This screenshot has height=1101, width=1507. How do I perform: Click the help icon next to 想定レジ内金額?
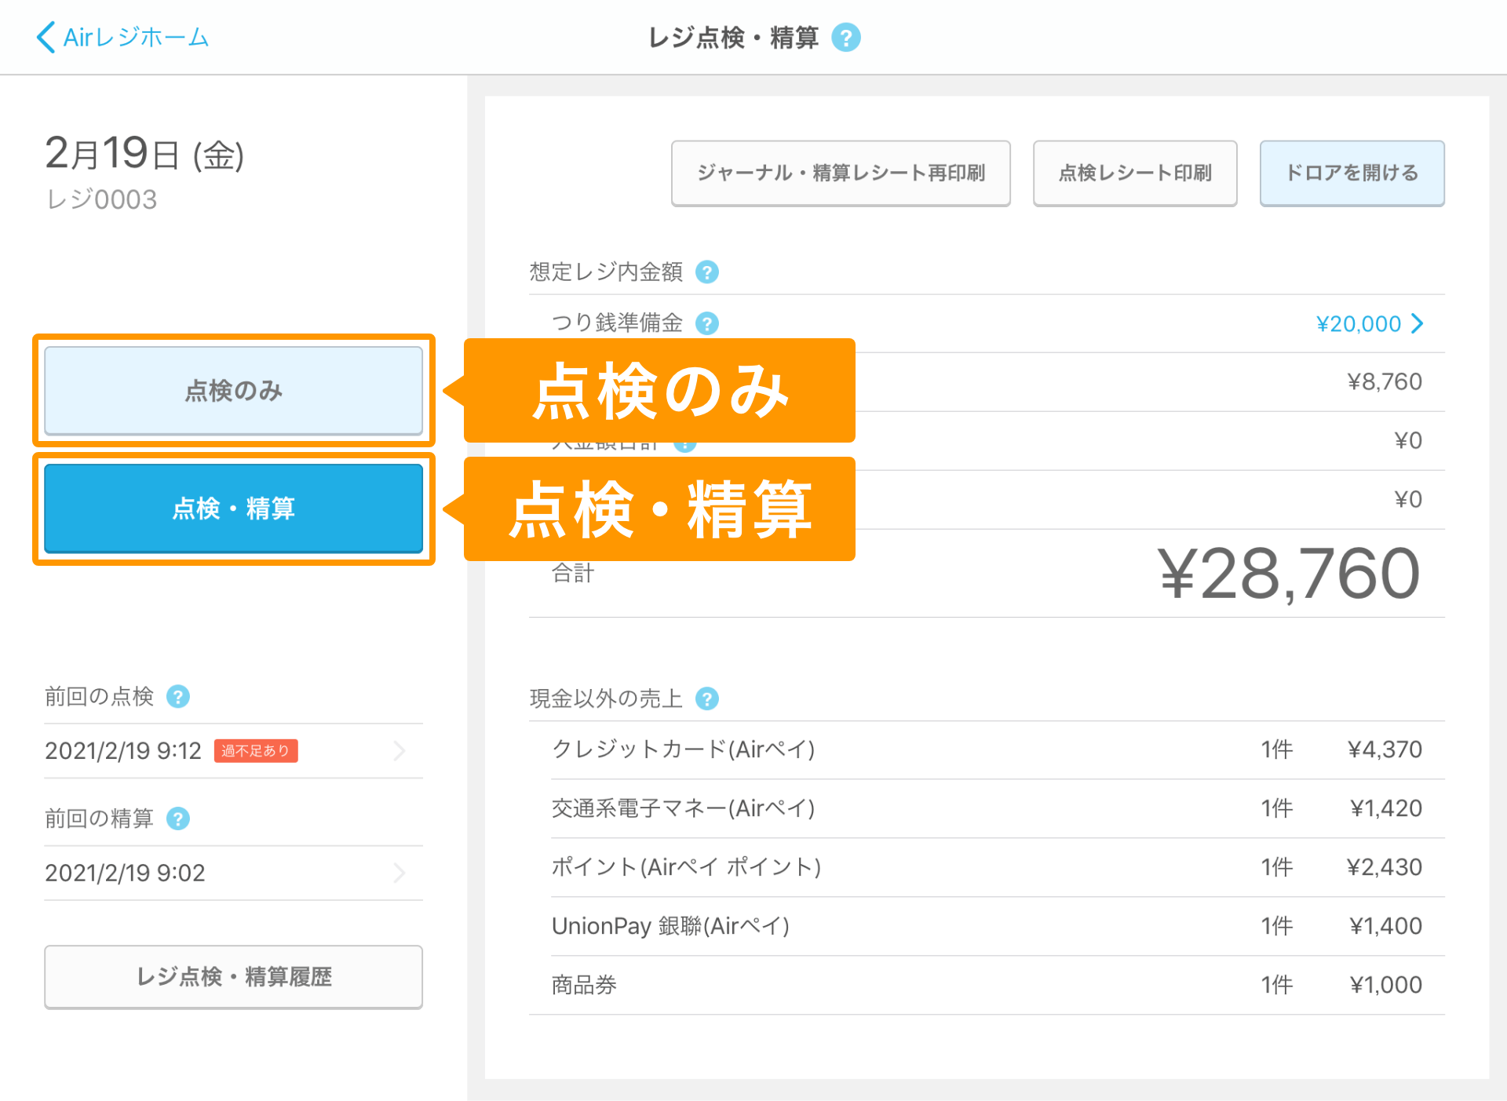click(708, 272)
